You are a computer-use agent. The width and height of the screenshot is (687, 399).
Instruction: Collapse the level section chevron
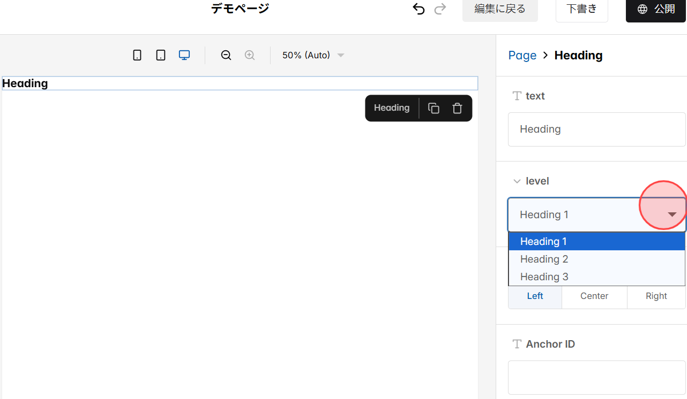(517, 181)
